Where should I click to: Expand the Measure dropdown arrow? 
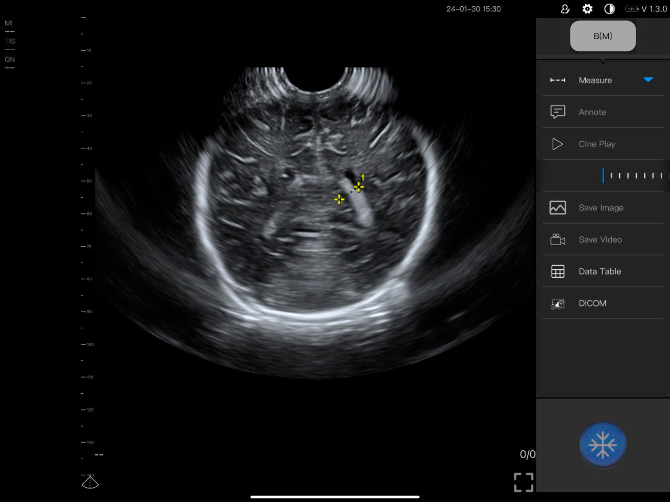[648, 80]
